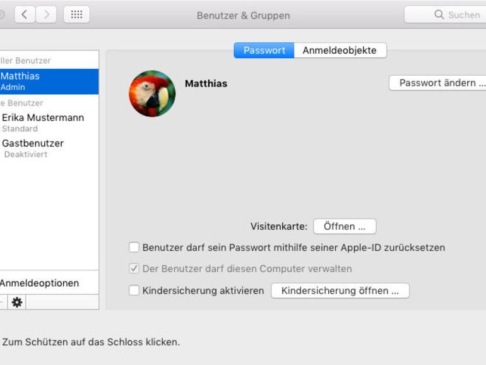Click the 'Deaktiviert' label under Gastbenutzer
The height and width of the screenshot is (365, 486).
[x=26, y=154]
